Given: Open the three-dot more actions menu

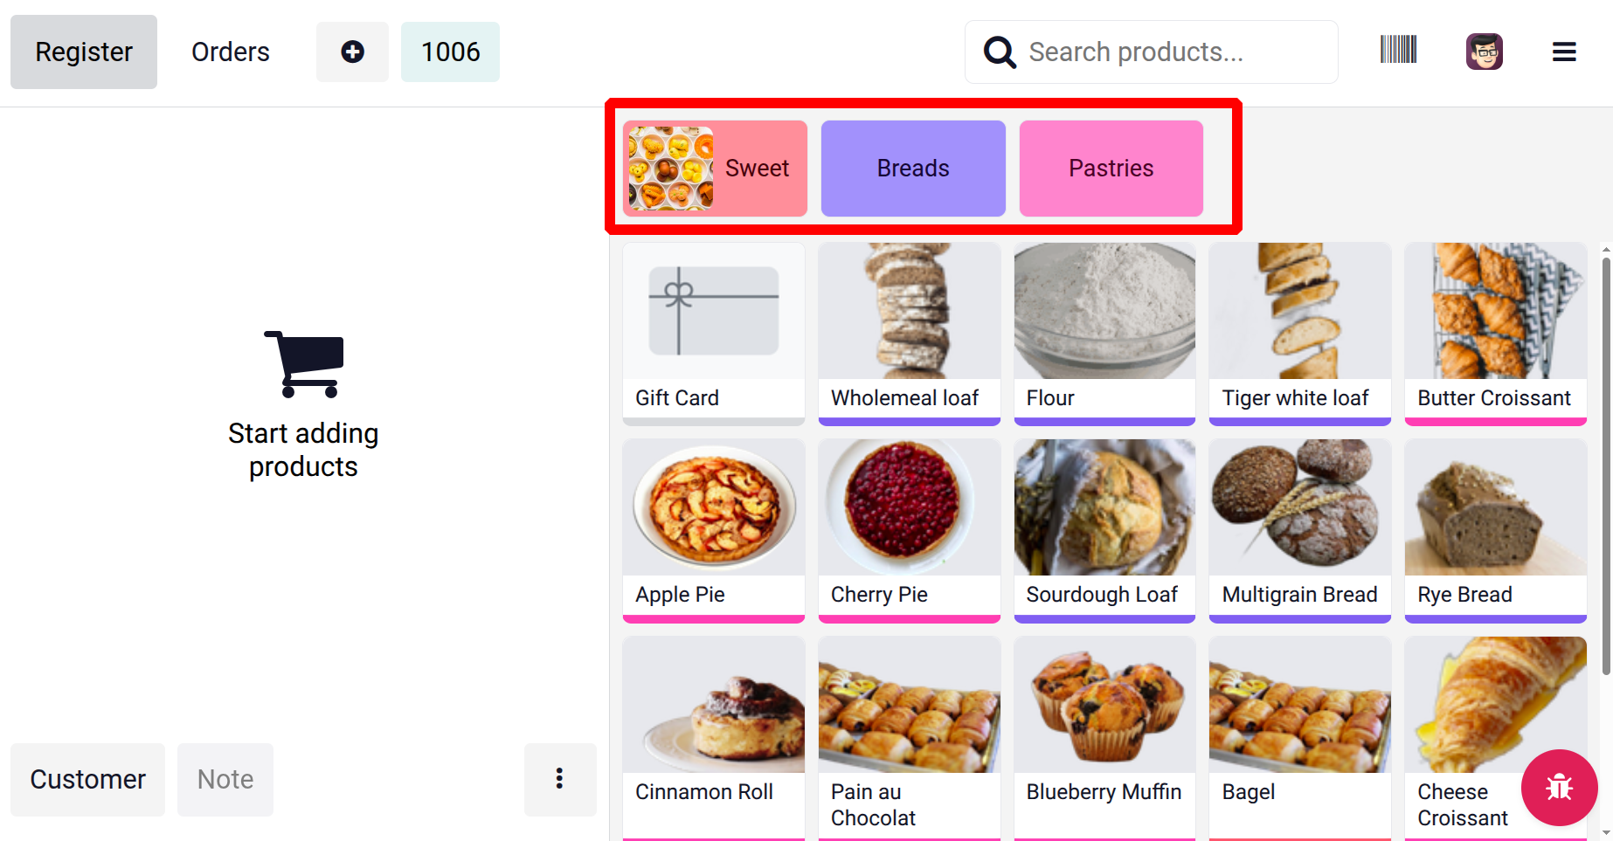Looking at the screenshot, I should click(559, 779).
